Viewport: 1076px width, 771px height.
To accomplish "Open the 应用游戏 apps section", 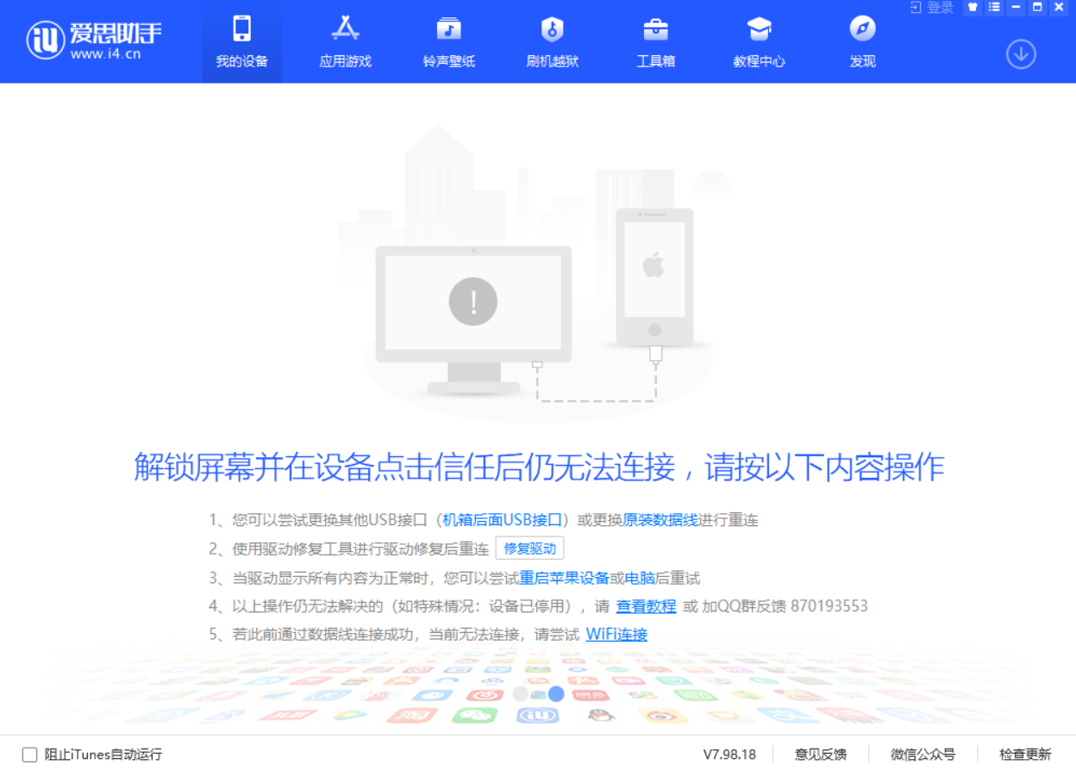I will 345,41.
